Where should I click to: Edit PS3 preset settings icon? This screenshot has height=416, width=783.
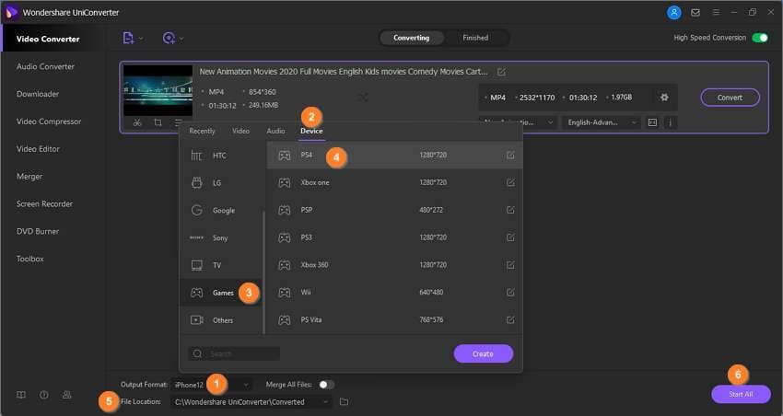click(510, 237)
